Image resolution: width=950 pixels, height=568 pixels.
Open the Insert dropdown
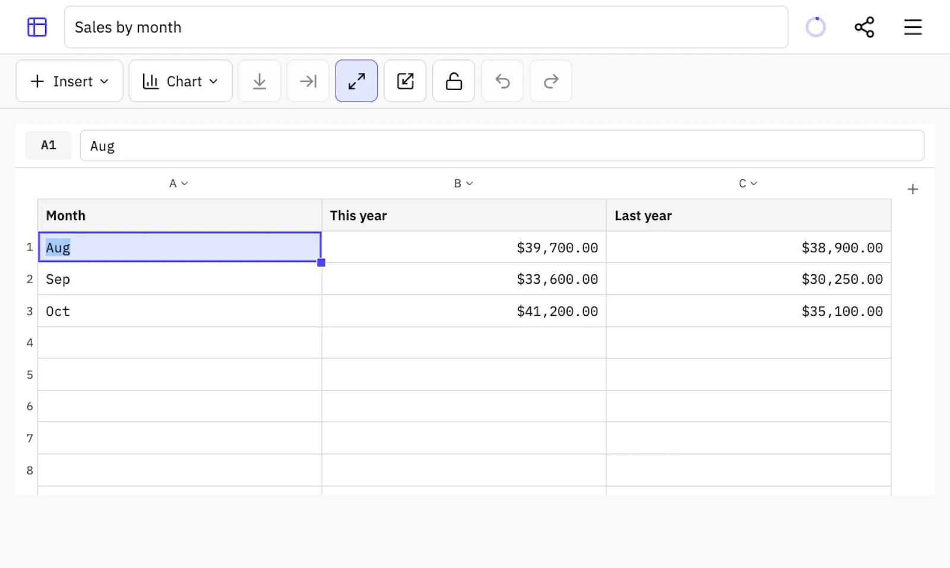(x=69, y=81)
